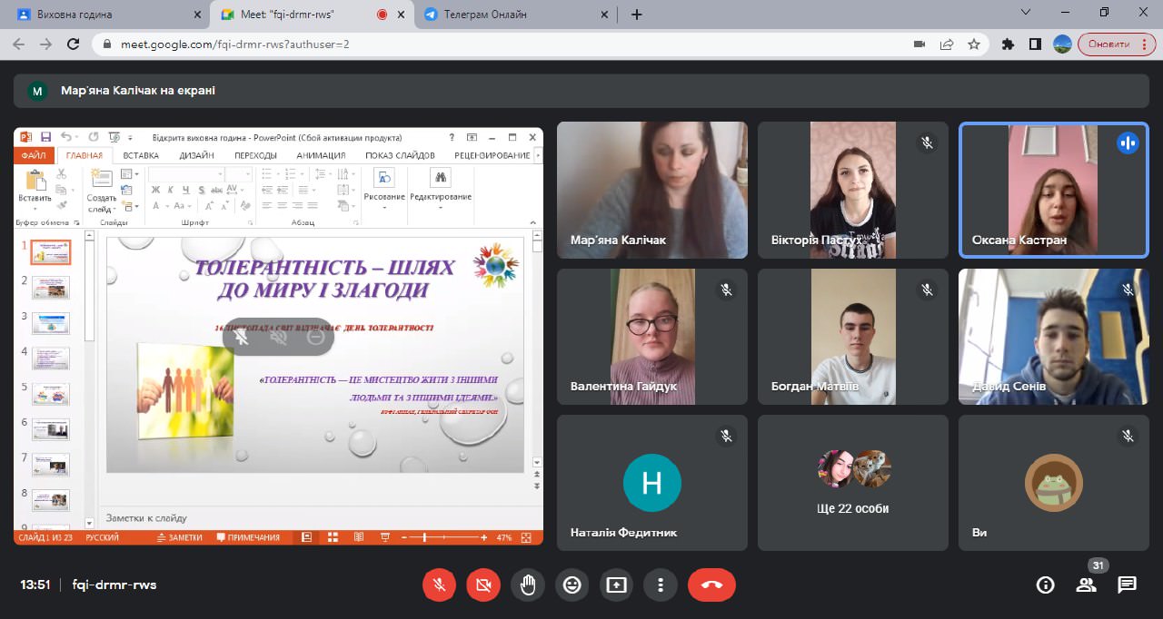
Task: Click zoom out minus in PowerPoint
Action: [x=405, y=537]
